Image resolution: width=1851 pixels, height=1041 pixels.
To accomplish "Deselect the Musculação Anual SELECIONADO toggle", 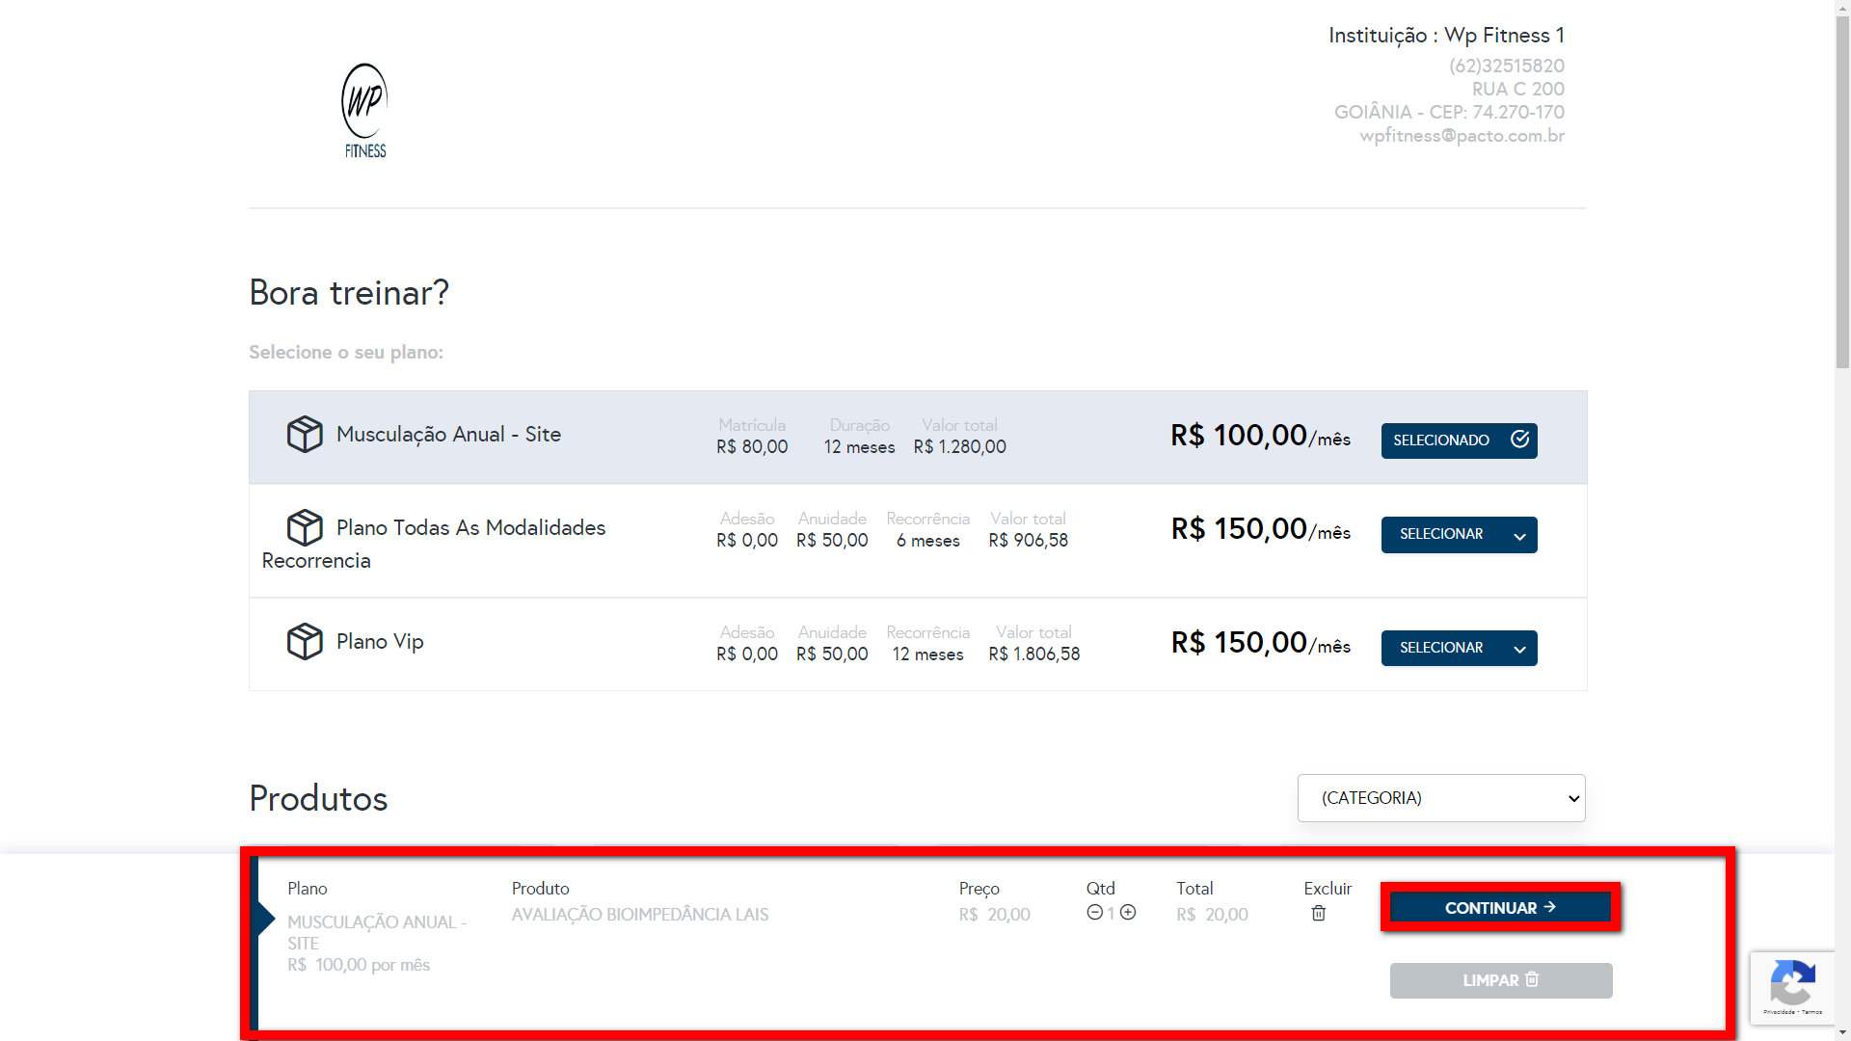I will tap(1459, 440).
